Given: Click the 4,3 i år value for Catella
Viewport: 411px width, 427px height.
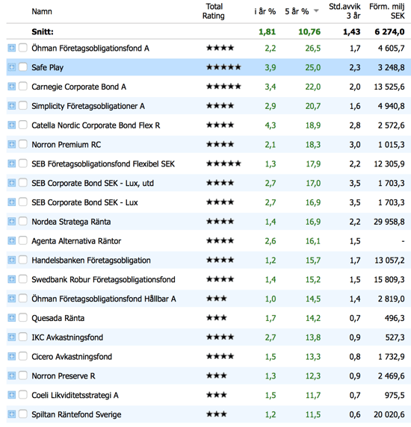Looking at the screenshot, I should [x=271, y=125].
